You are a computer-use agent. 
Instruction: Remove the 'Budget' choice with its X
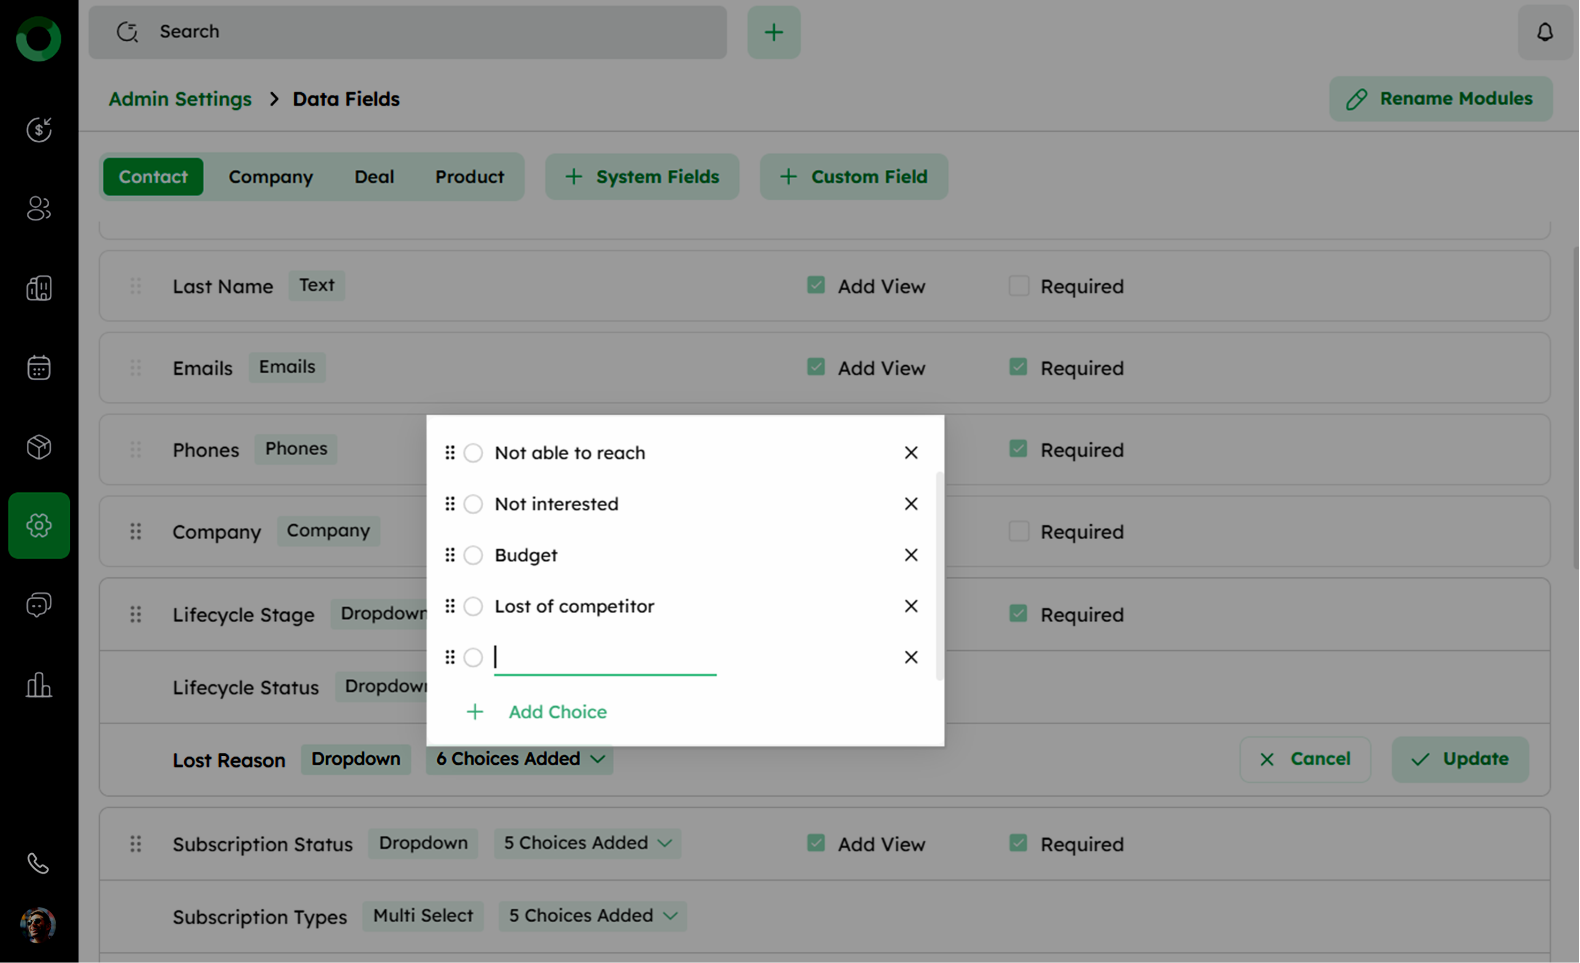pos(911,555)
